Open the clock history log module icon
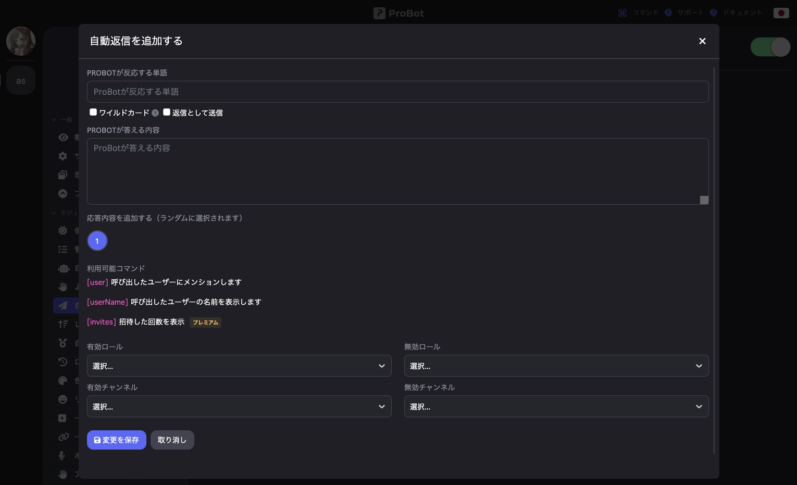The image size is (797, 485). click(63, 362)
